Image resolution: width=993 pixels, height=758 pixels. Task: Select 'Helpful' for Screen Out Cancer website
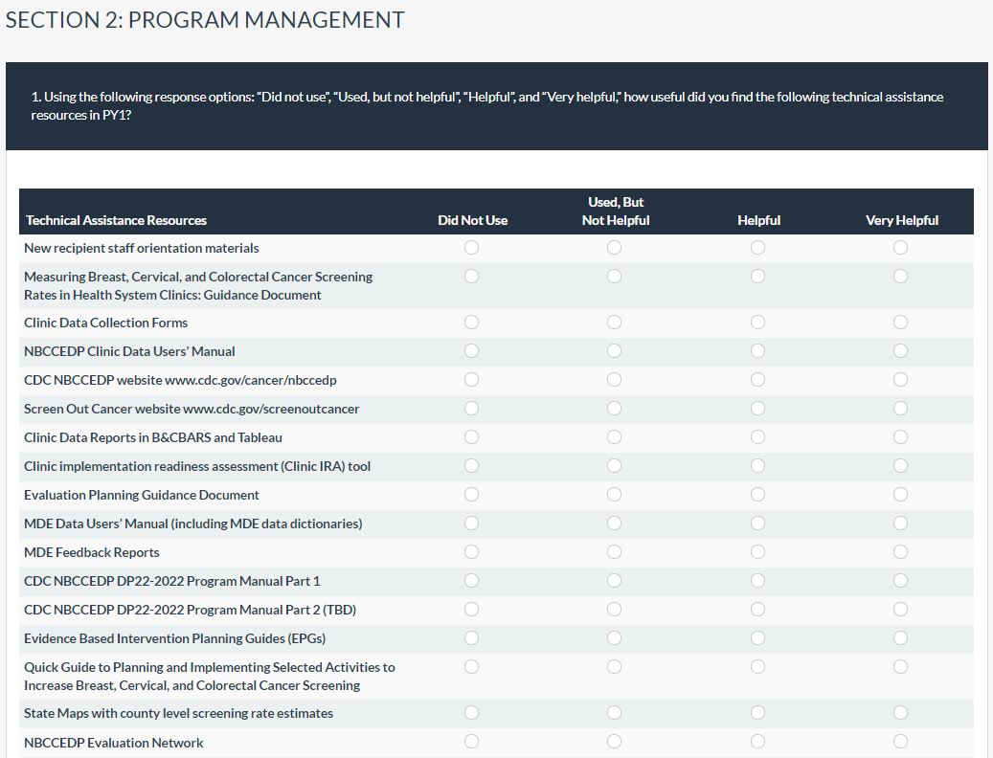point(757,409)
